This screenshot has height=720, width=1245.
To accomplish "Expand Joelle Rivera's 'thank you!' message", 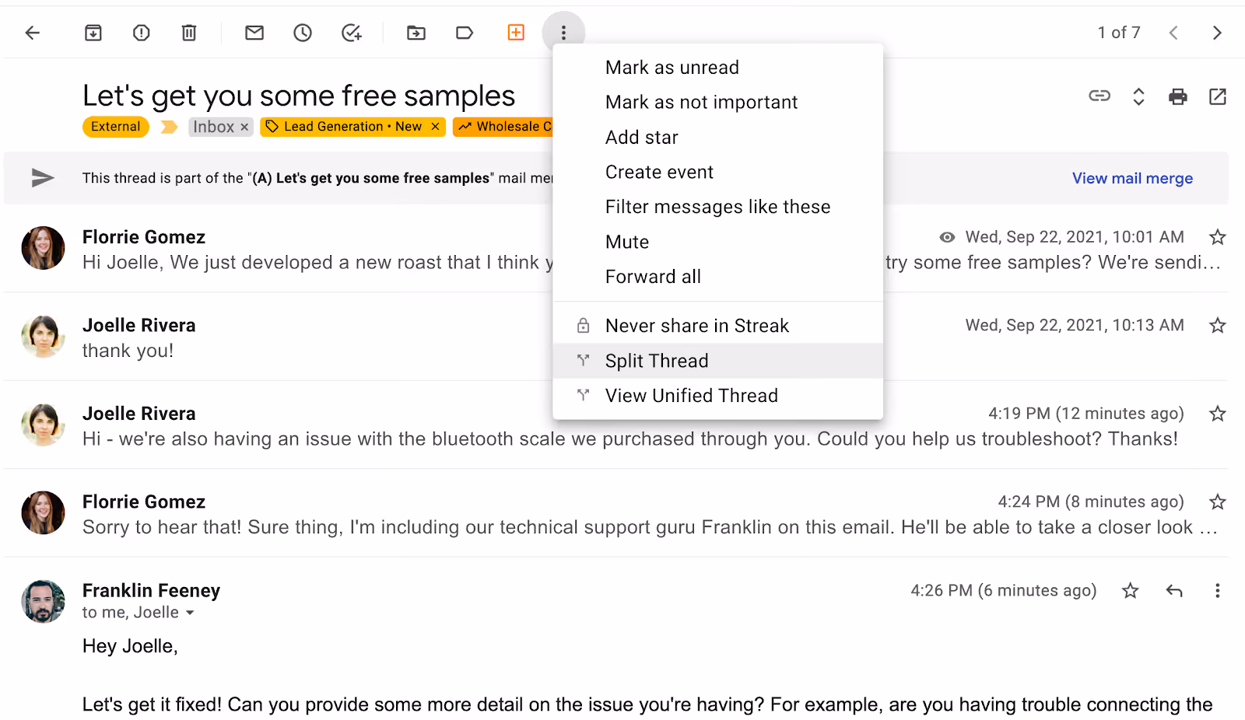I will pyautogui.click(x=616, y=337).
